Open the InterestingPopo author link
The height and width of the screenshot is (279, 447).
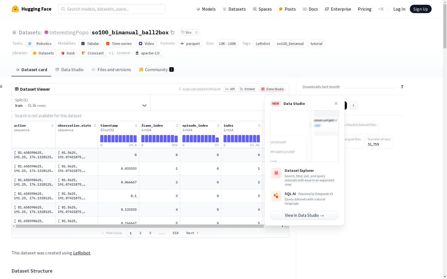click(69, 32)
